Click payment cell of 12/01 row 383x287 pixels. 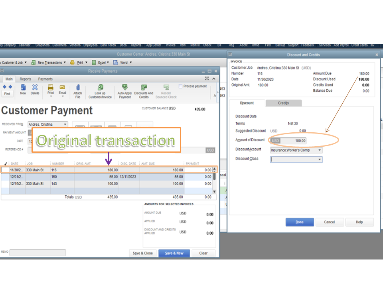[x=198, y=177]
